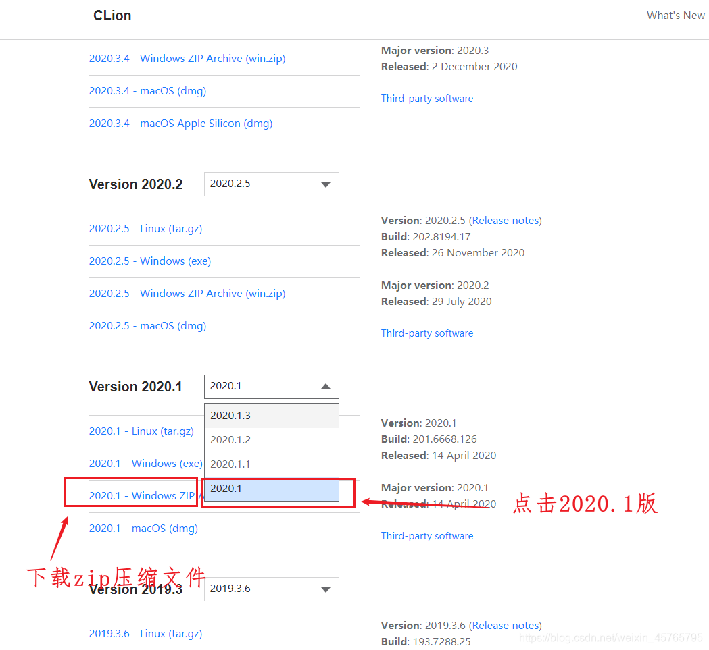Download 2020.3.4 macOS Apple Silicon dmg
This screenshot has width=709, height=650.
point(180,124)
